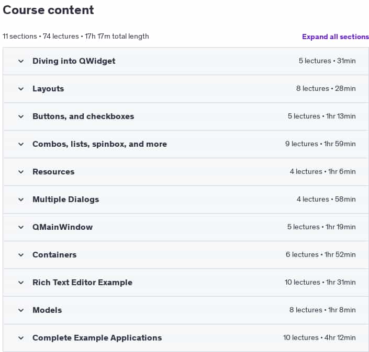Click the 4 lectures • 58min label
This screenshot has width=369, height=352.
[x=326, y=200]
